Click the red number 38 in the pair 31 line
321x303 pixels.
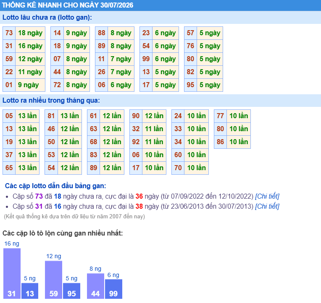(x=139, y=207)
